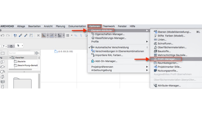This screenshot has width=202, height=117.
Task: Click the Suchen search field
Action: (x=21, y=53)
